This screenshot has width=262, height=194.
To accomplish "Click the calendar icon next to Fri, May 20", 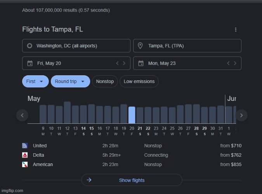I will [x=29, y=63].
